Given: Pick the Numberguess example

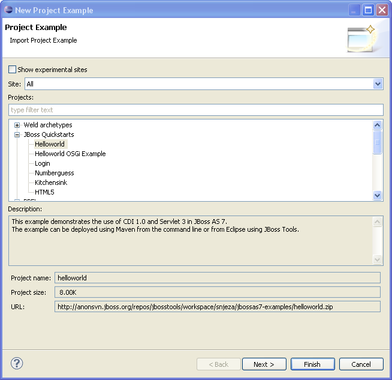Looking at the screenshot, I should click(x=54, y=173).
